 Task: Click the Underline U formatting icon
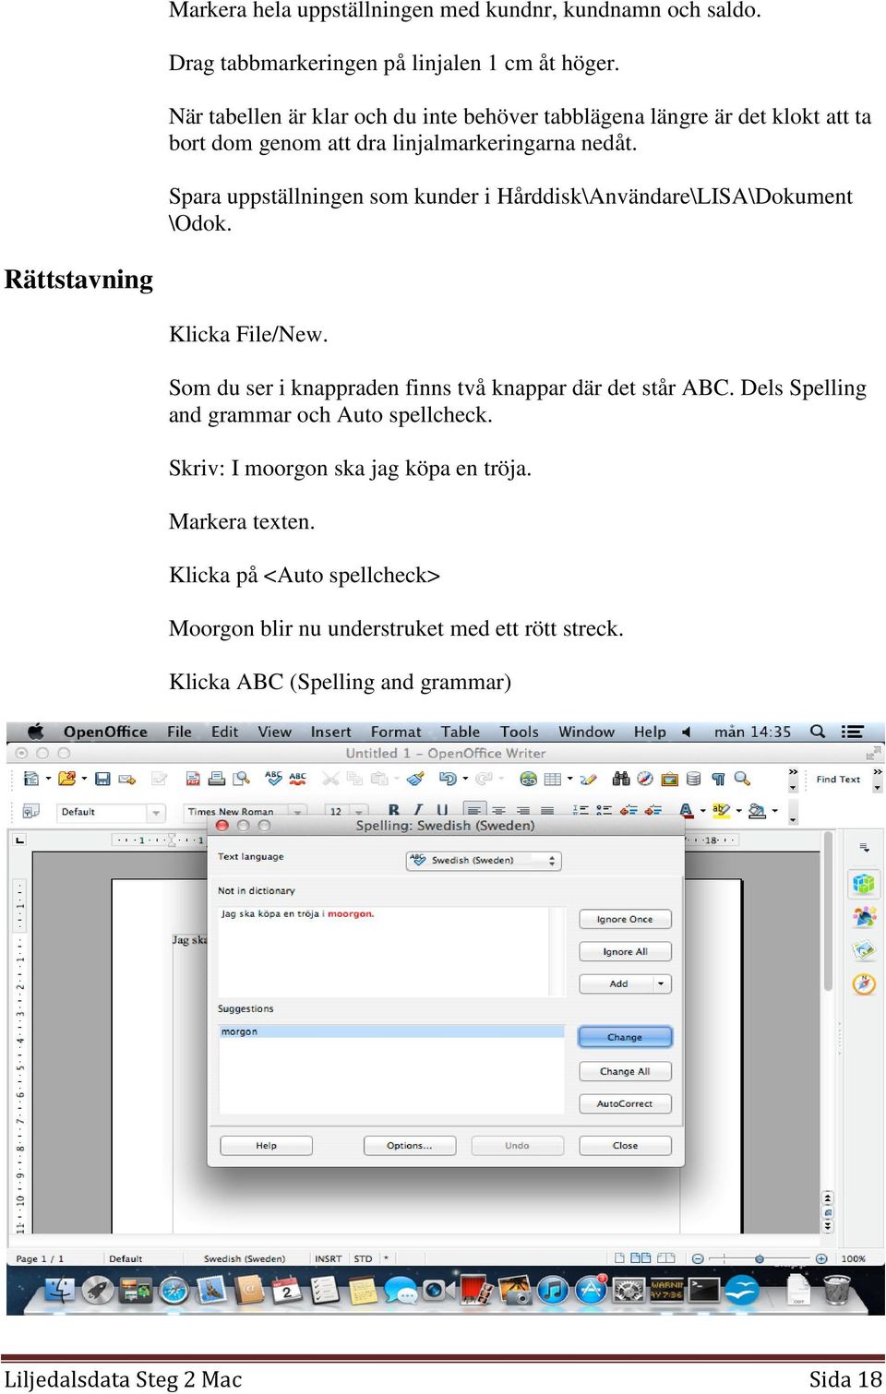coord(442,811)
